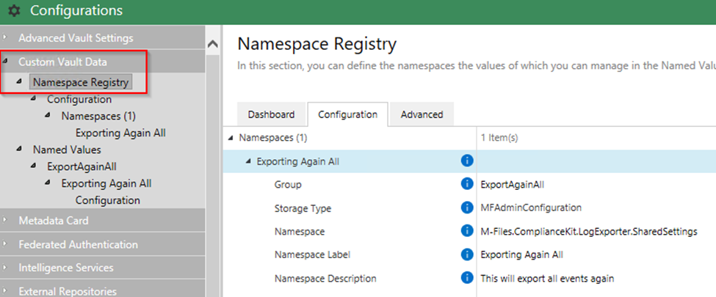The width and height of the screenshot is (716, 297).
Task: Click info icon next to Namespace Description
Action: coord(466,277)
